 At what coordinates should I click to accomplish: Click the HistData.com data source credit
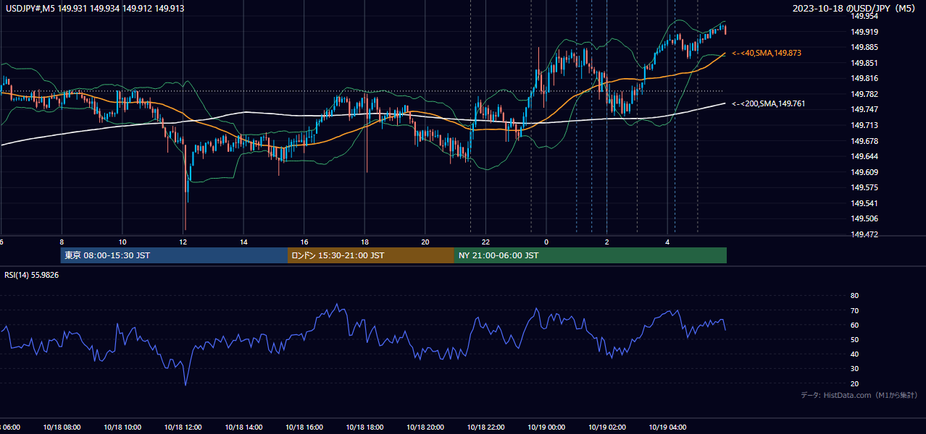(x=859, y=395)
